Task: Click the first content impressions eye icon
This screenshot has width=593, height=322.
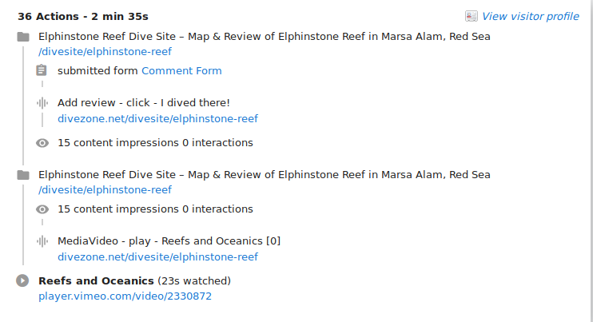Action: click(42, 143)
